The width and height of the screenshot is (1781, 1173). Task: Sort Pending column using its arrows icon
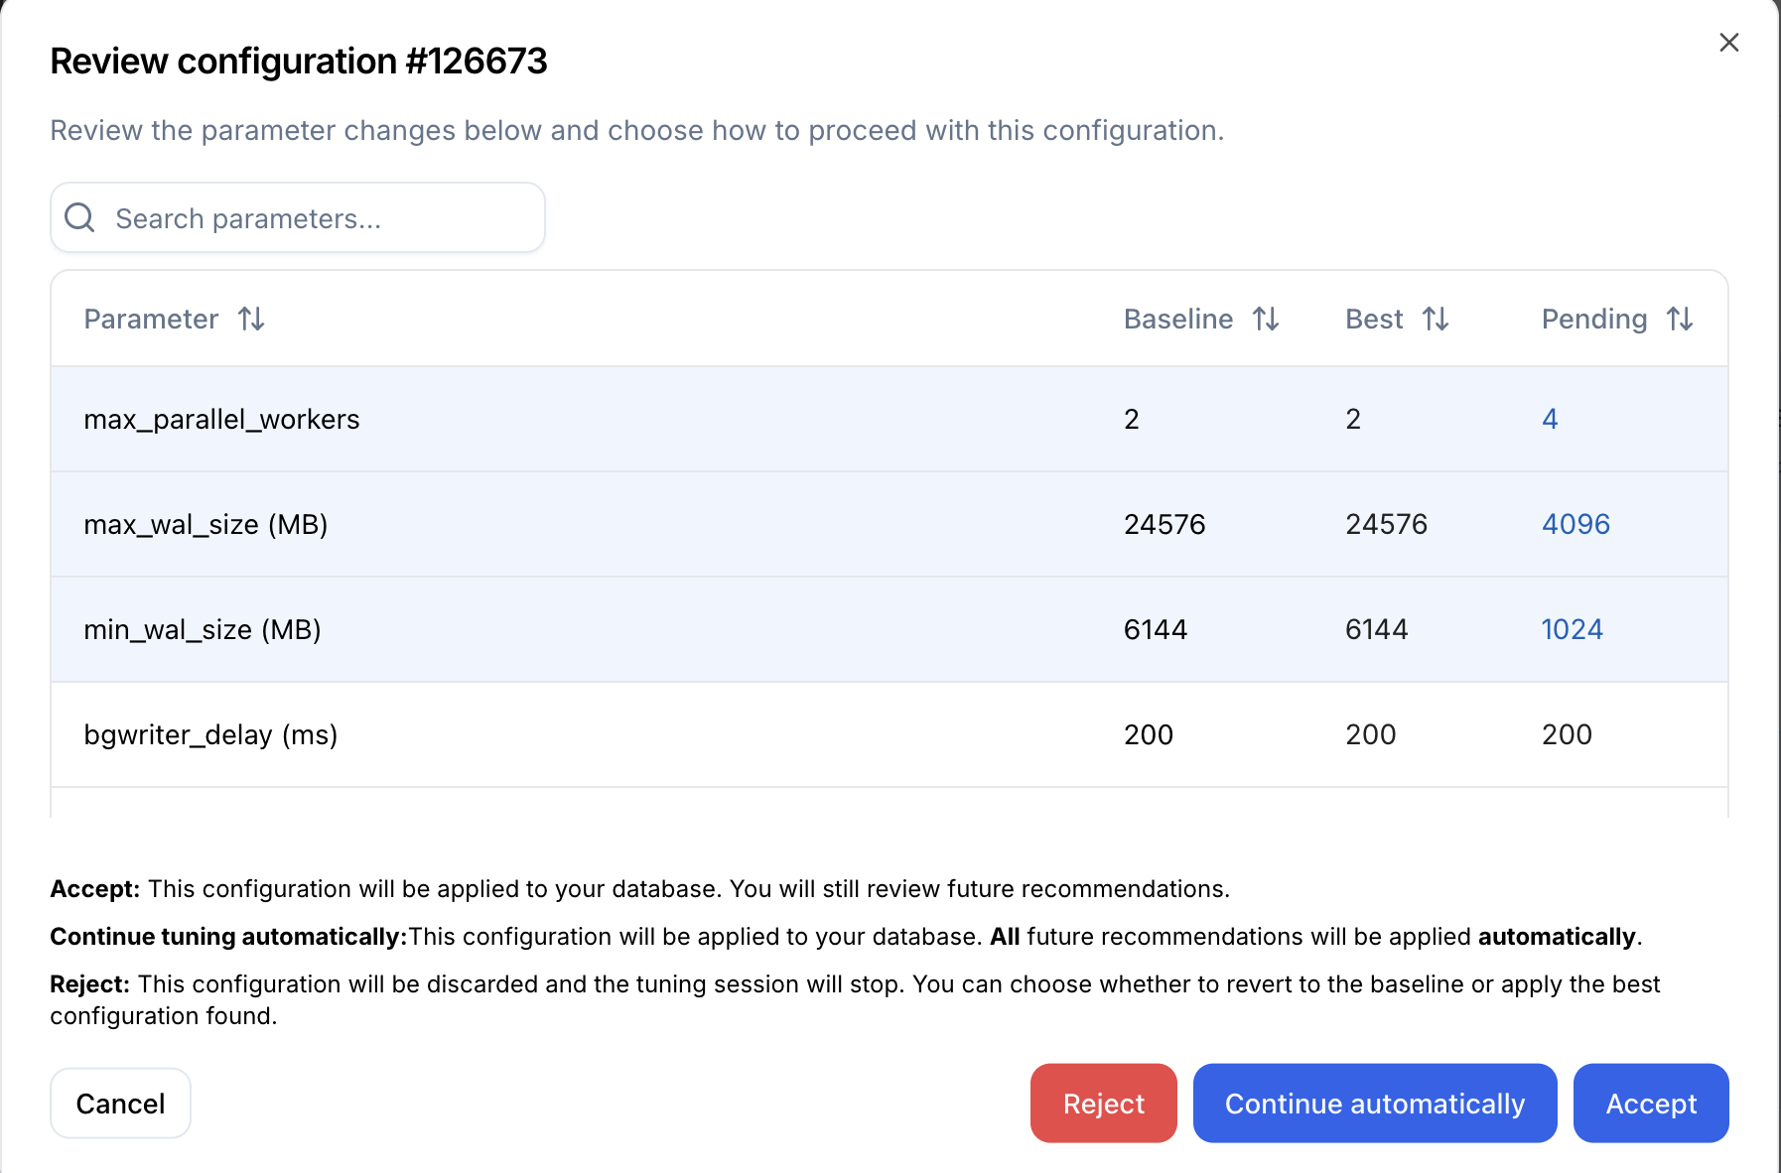coord(1680,319)
